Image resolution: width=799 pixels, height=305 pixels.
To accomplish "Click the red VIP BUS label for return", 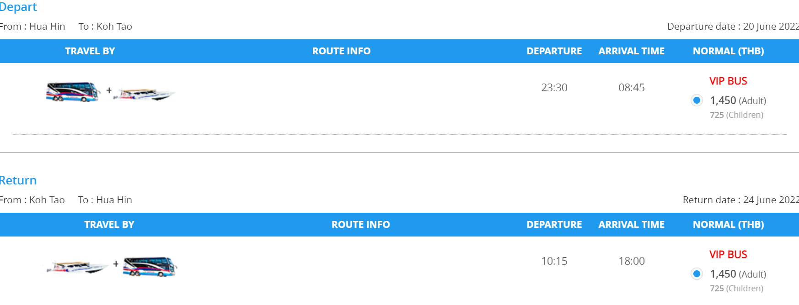I will (728, 255).
